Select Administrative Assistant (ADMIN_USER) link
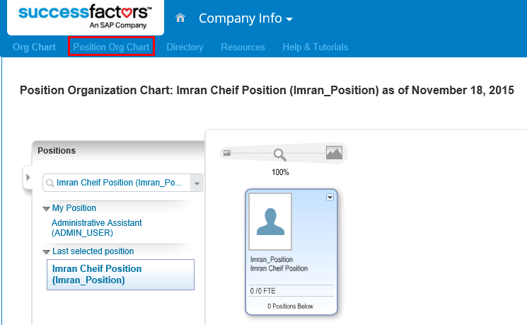The image size is (527, 325). pyautogui.click(x=96, y=227)
